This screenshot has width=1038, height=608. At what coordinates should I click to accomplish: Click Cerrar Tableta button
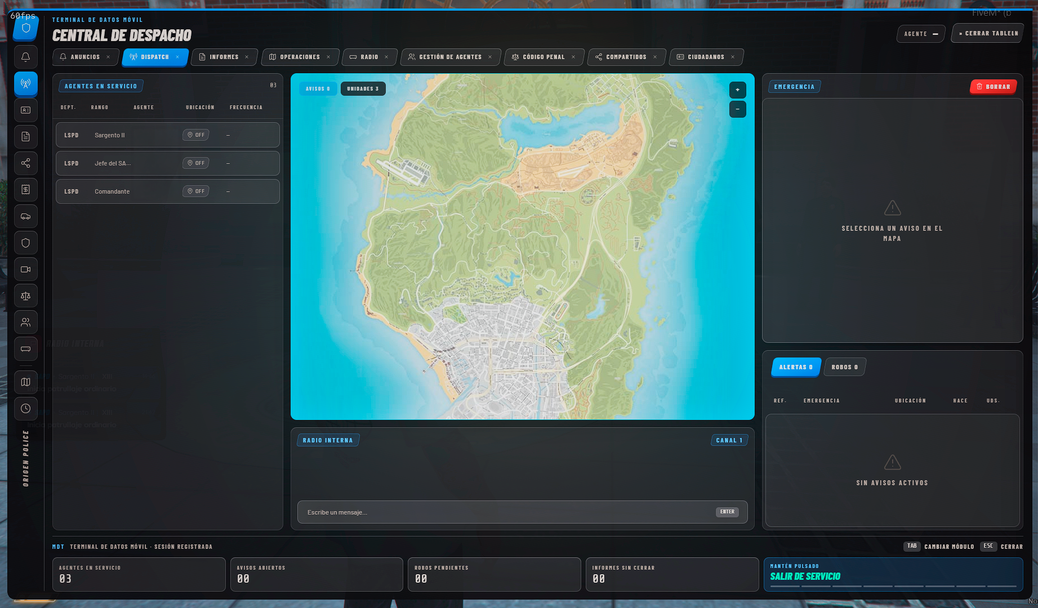pyautogui.click(x=988, y=33)
